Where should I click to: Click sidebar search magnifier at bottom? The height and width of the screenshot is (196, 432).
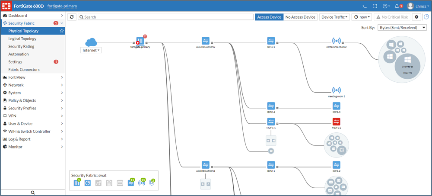pos(32,193)
